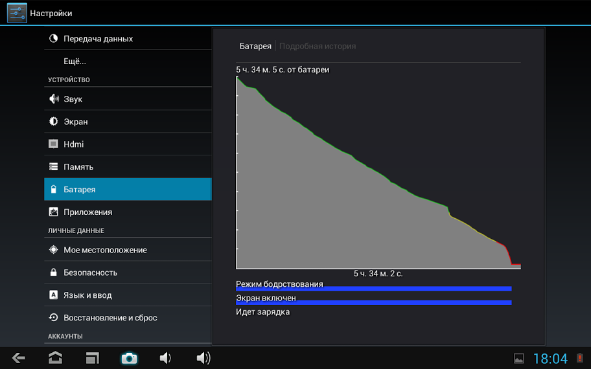The image size is (591, 369).
Task: Click the '5 ч. 34 м. 2 с.' axis label
Action: point(378,274)
